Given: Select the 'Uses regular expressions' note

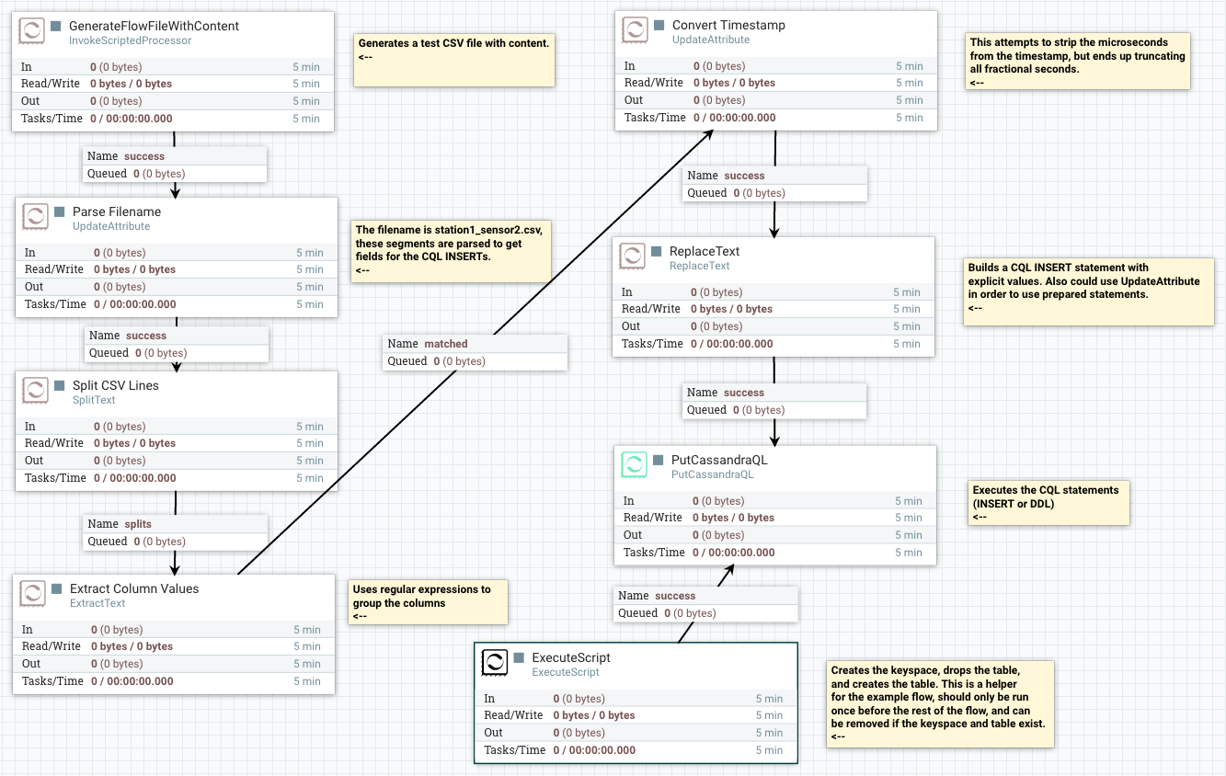Looking at the screenshot, I should click(429, 601).
